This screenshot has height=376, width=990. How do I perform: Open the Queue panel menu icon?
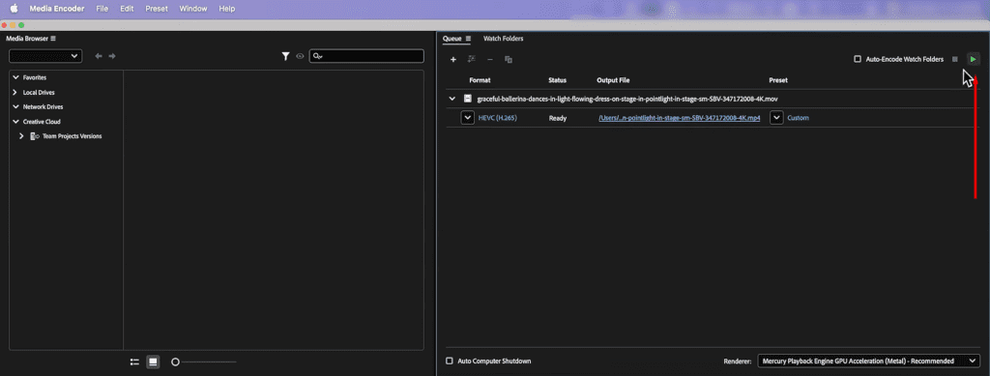coord(468,39)
